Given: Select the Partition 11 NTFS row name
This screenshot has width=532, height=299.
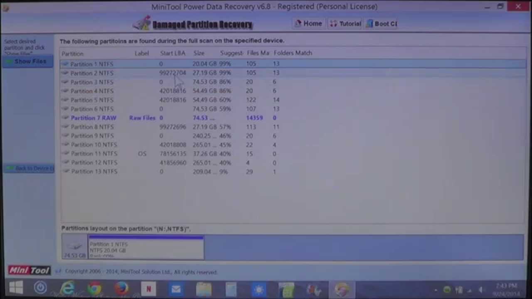Looking at the screenshot, I should [94, 154].
